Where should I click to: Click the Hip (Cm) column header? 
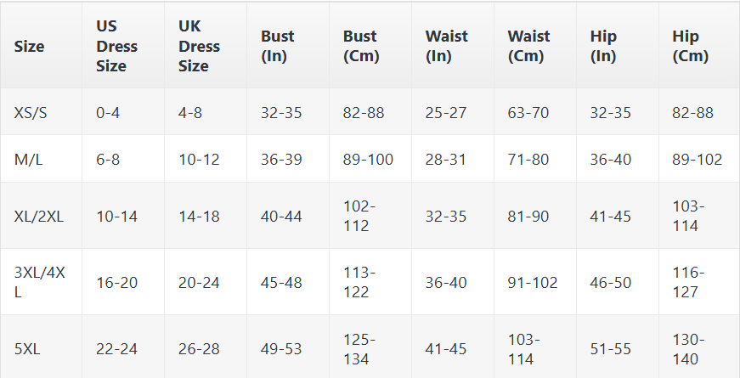(690, 47)
